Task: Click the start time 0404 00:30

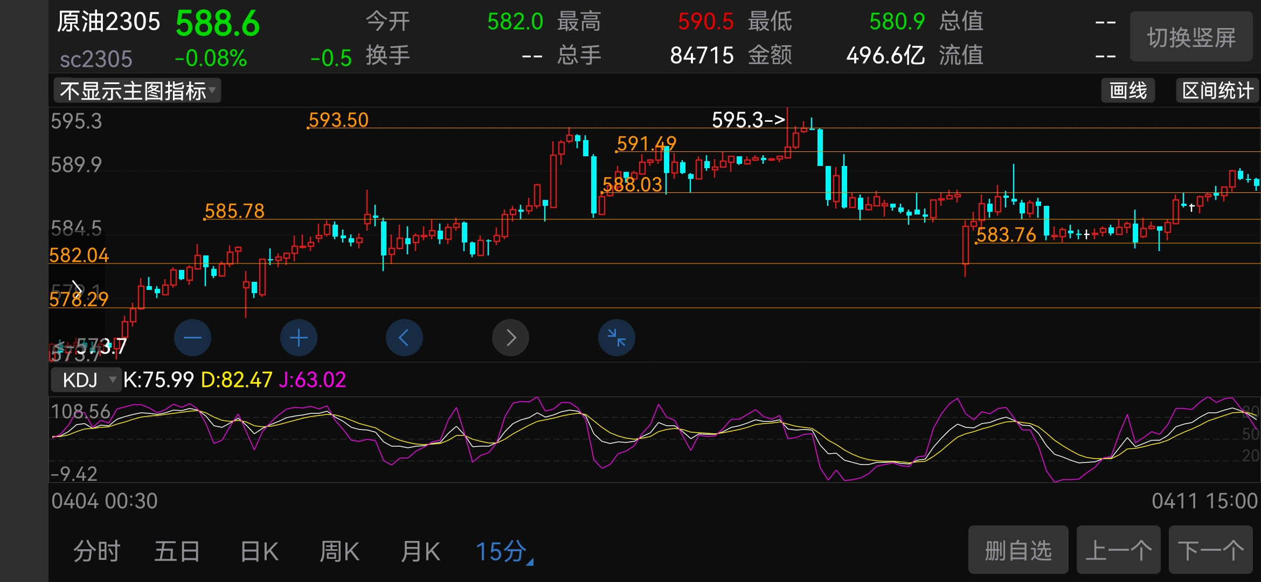Action: 105,501
